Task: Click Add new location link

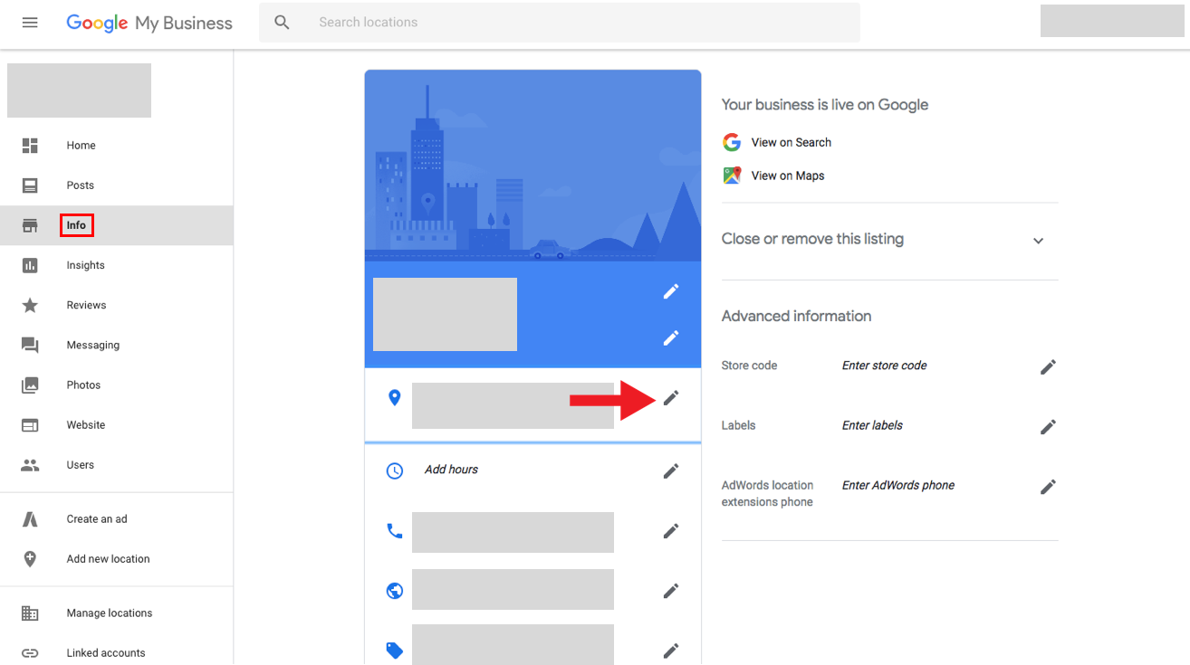Action: 109,559
